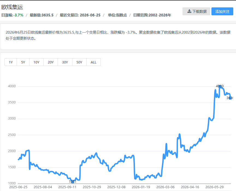
Task: Click the 最近交易日: 2026-06-25 text
Action: (x=80, y=15)
